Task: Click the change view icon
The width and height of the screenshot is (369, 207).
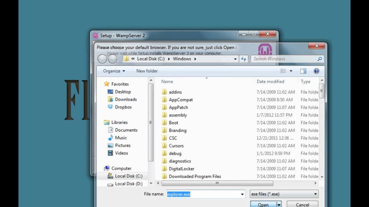Action: pyautogui.click(x=283, y=71)
